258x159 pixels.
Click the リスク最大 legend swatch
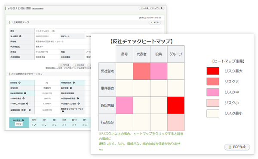[213, 71]
